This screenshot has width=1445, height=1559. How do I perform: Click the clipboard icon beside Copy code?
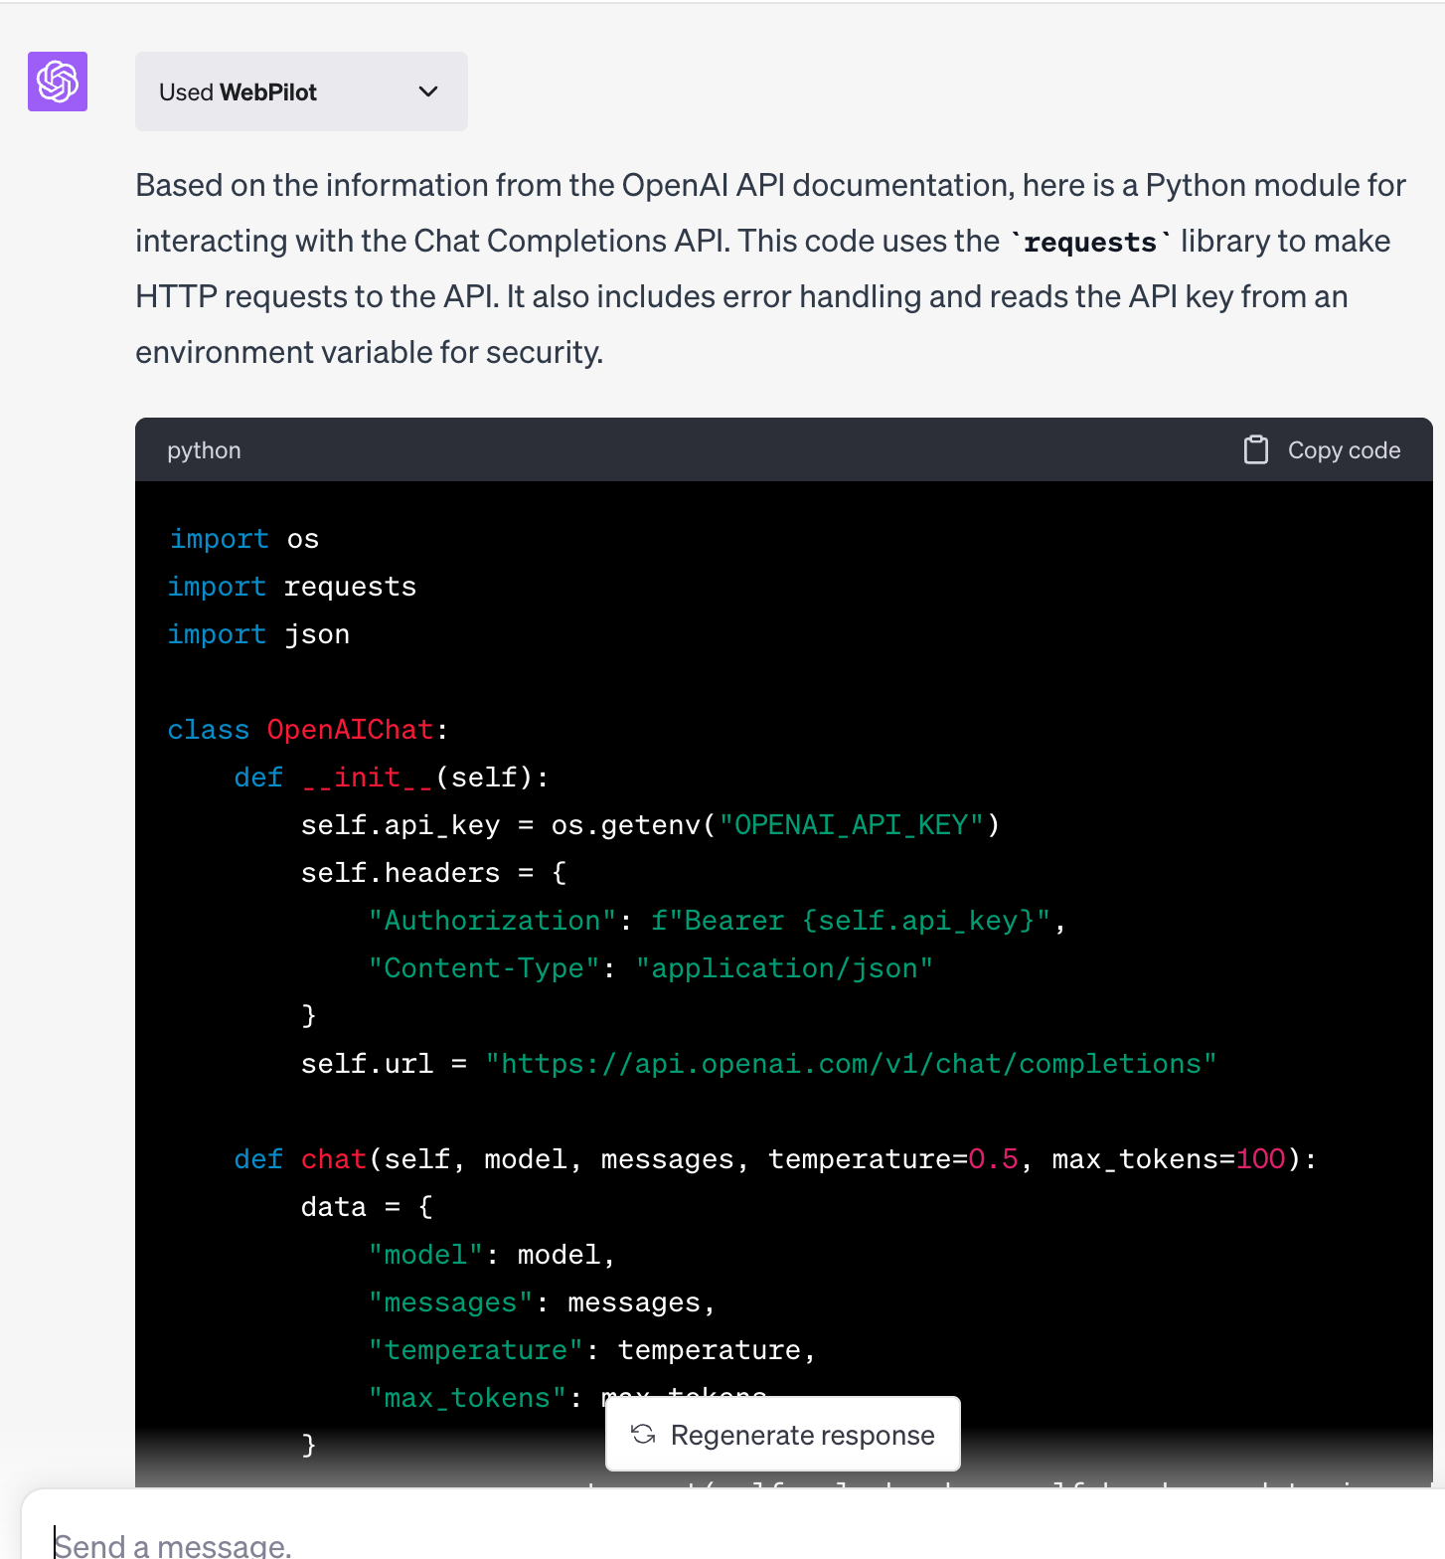(1256, 450)
